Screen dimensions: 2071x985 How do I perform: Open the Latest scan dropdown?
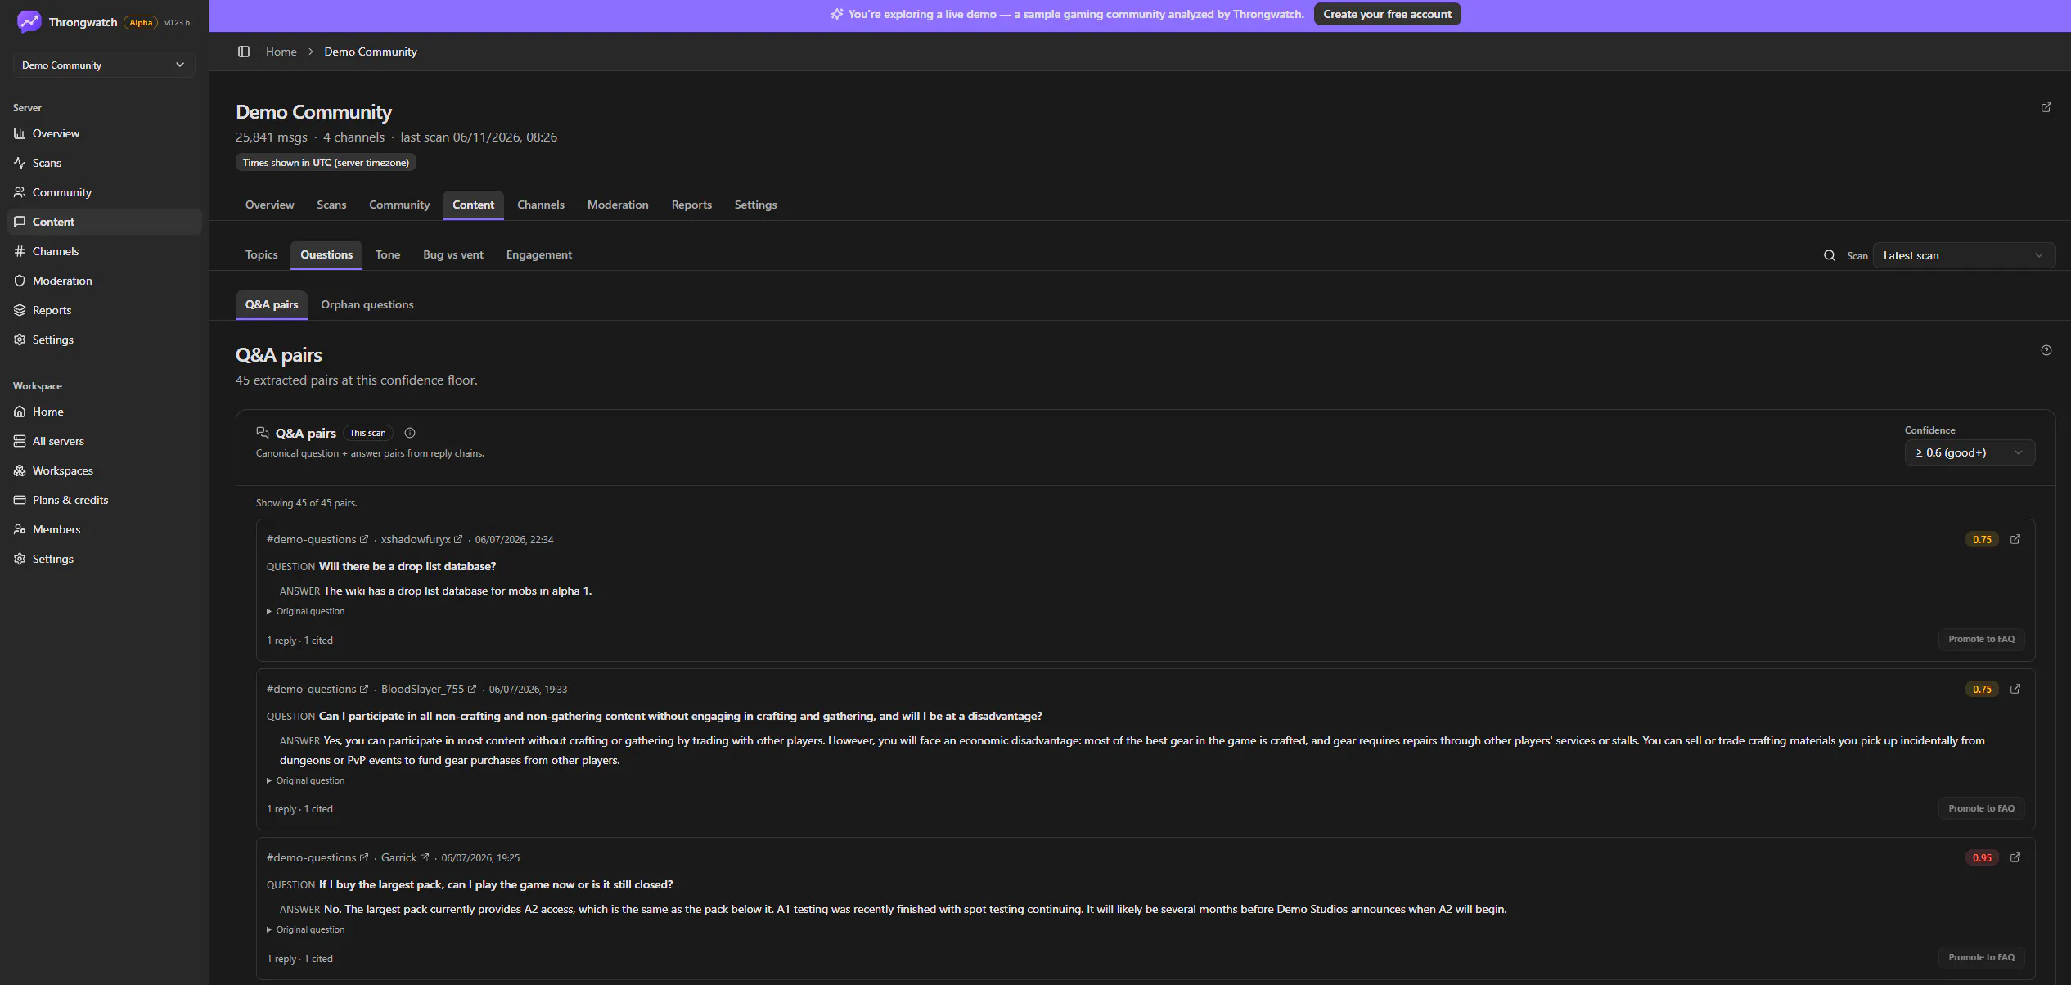[x=1964, y=255]
